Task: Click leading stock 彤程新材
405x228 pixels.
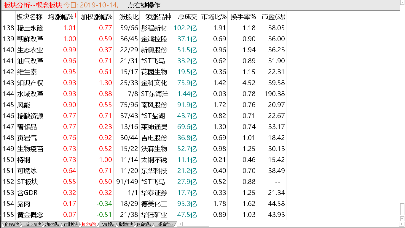Action: tap(154, 28)
